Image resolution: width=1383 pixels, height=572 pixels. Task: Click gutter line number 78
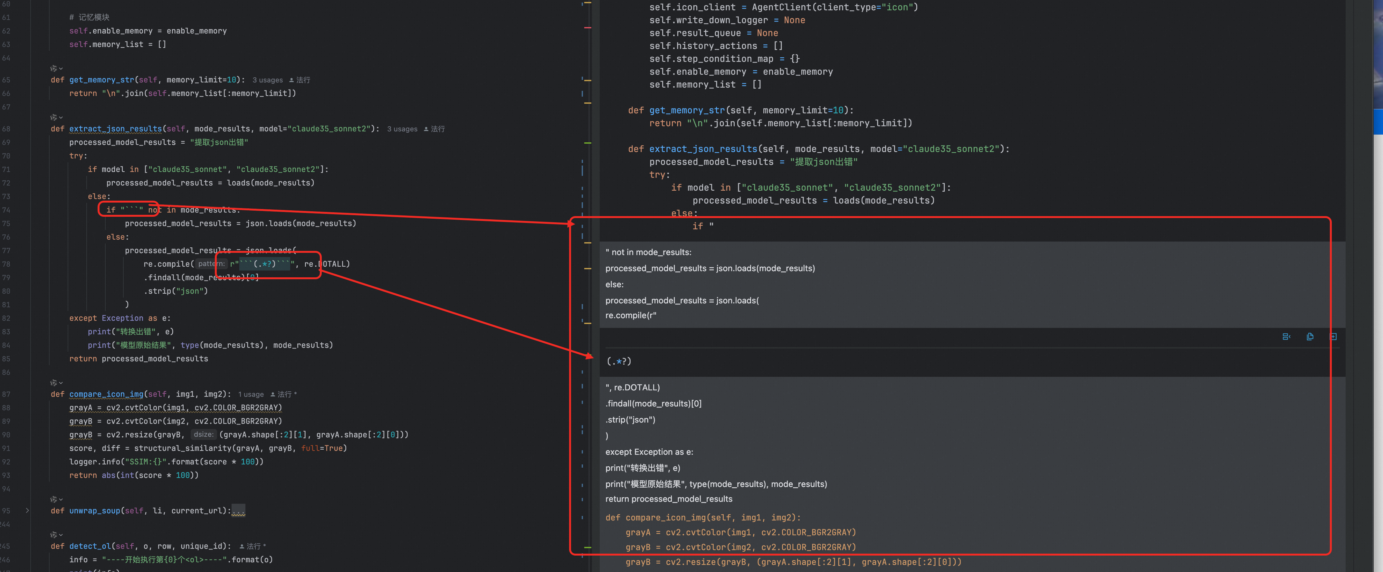(6, 264)
